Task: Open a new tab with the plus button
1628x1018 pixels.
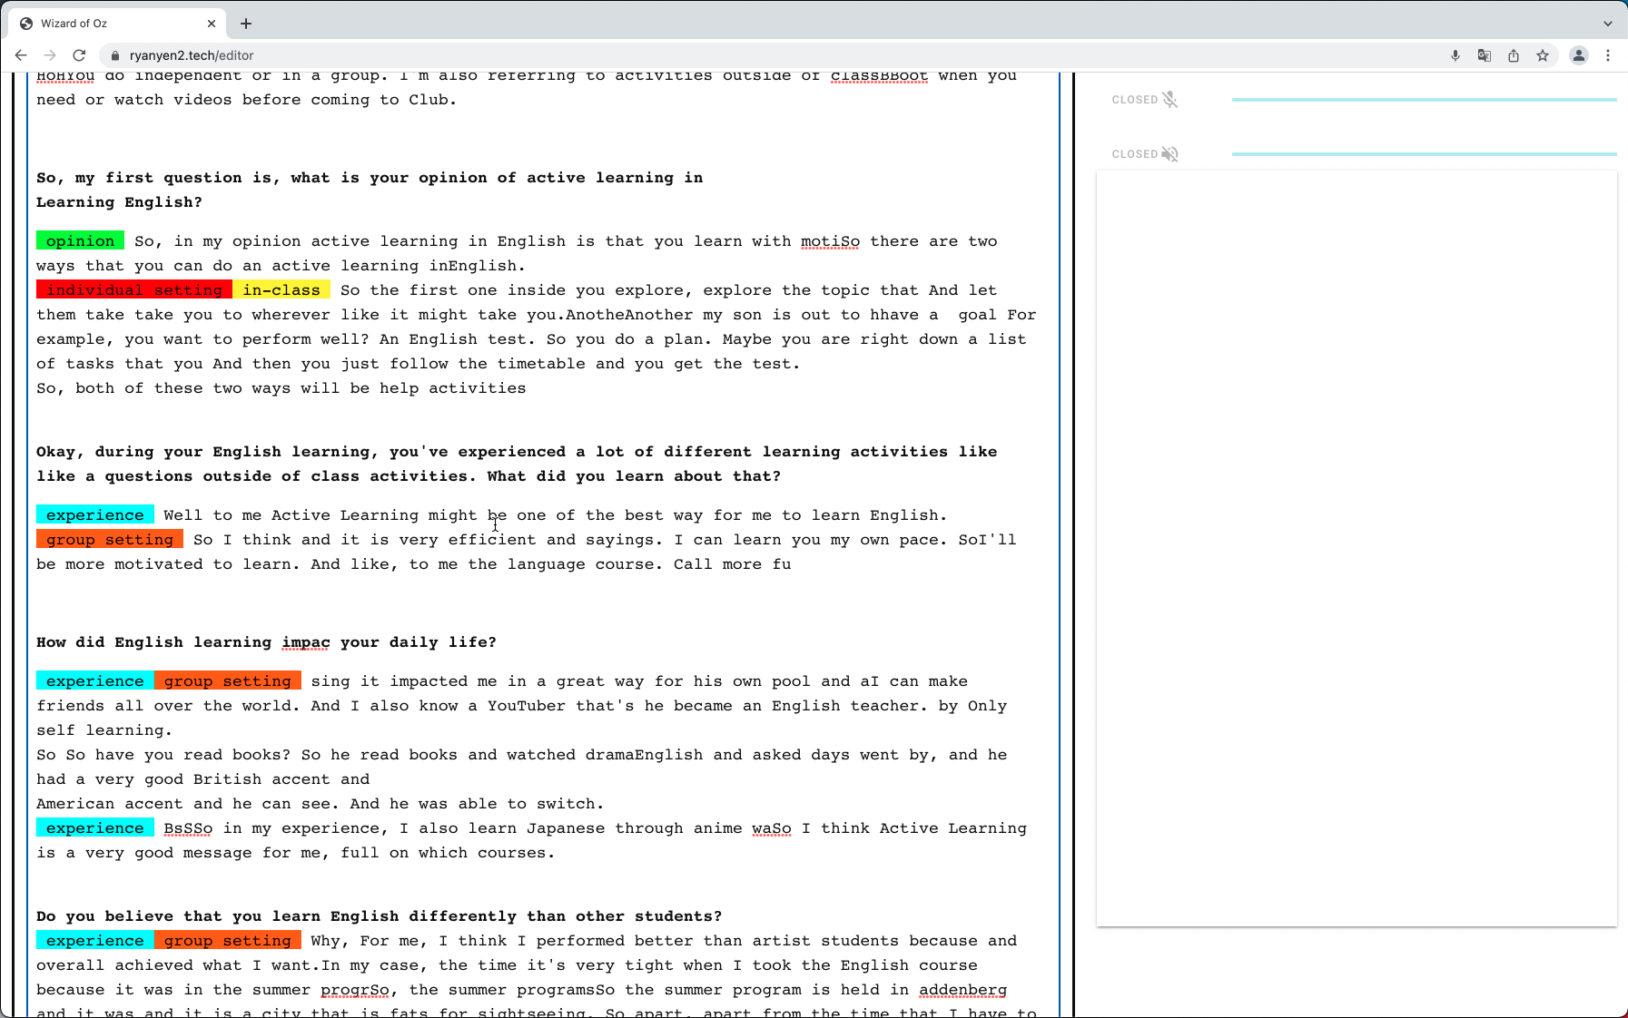Action: pyautogui.click(x=246, y=24)
